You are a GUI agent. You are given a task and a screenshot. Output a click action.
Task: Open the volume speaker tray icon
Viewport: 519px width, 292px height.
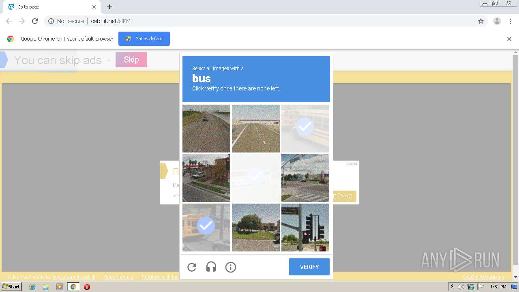pos(461,287)
